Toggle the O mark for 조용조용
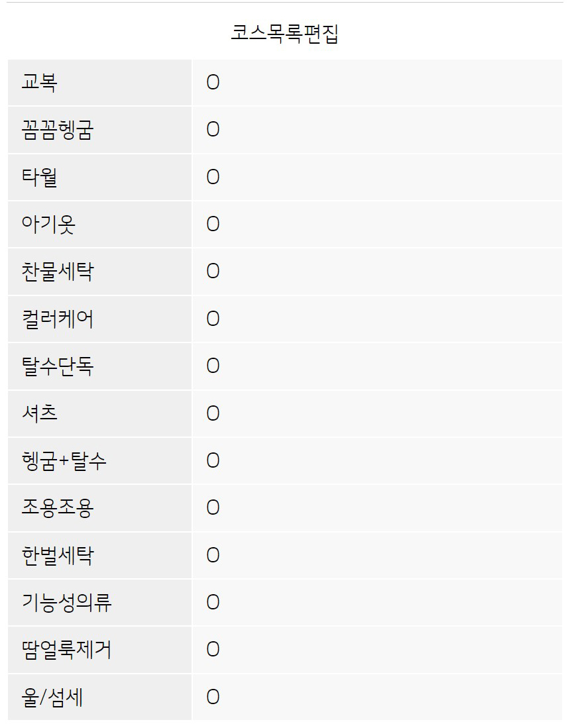 click(x=213, y=507)
